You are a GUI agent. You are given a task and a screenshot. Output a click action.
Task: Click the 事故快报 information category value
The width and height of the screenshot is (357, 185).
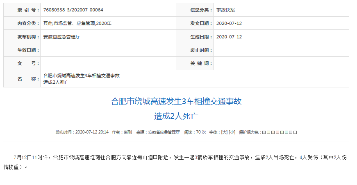[225, 10]
